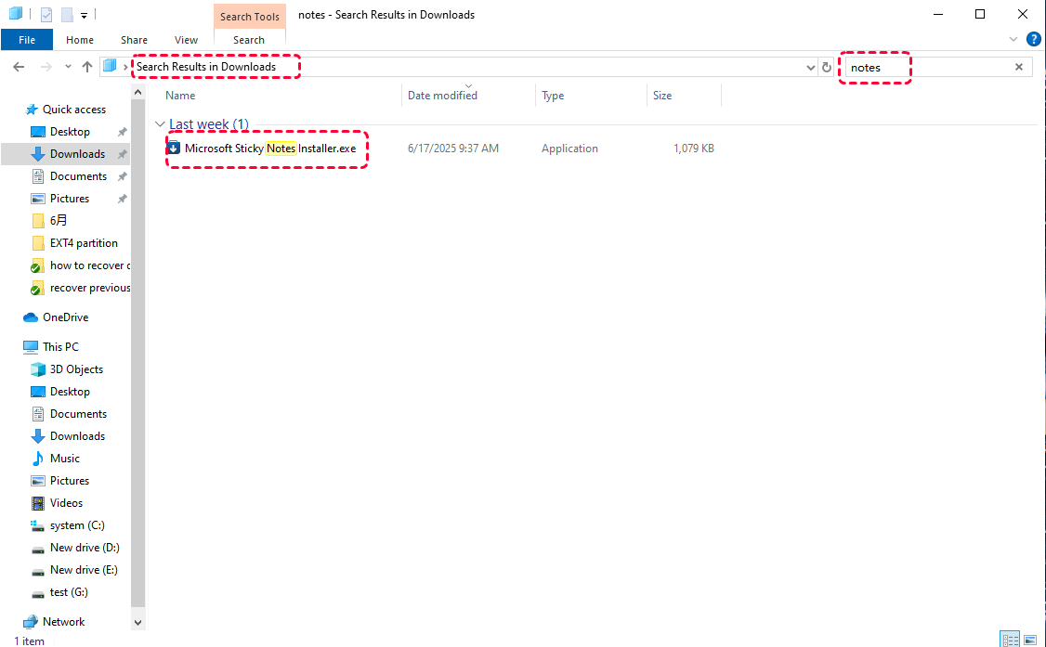Click the test (G:) drive icon
The width and height of the screenshot is (1046, 647).
point(38,593)
